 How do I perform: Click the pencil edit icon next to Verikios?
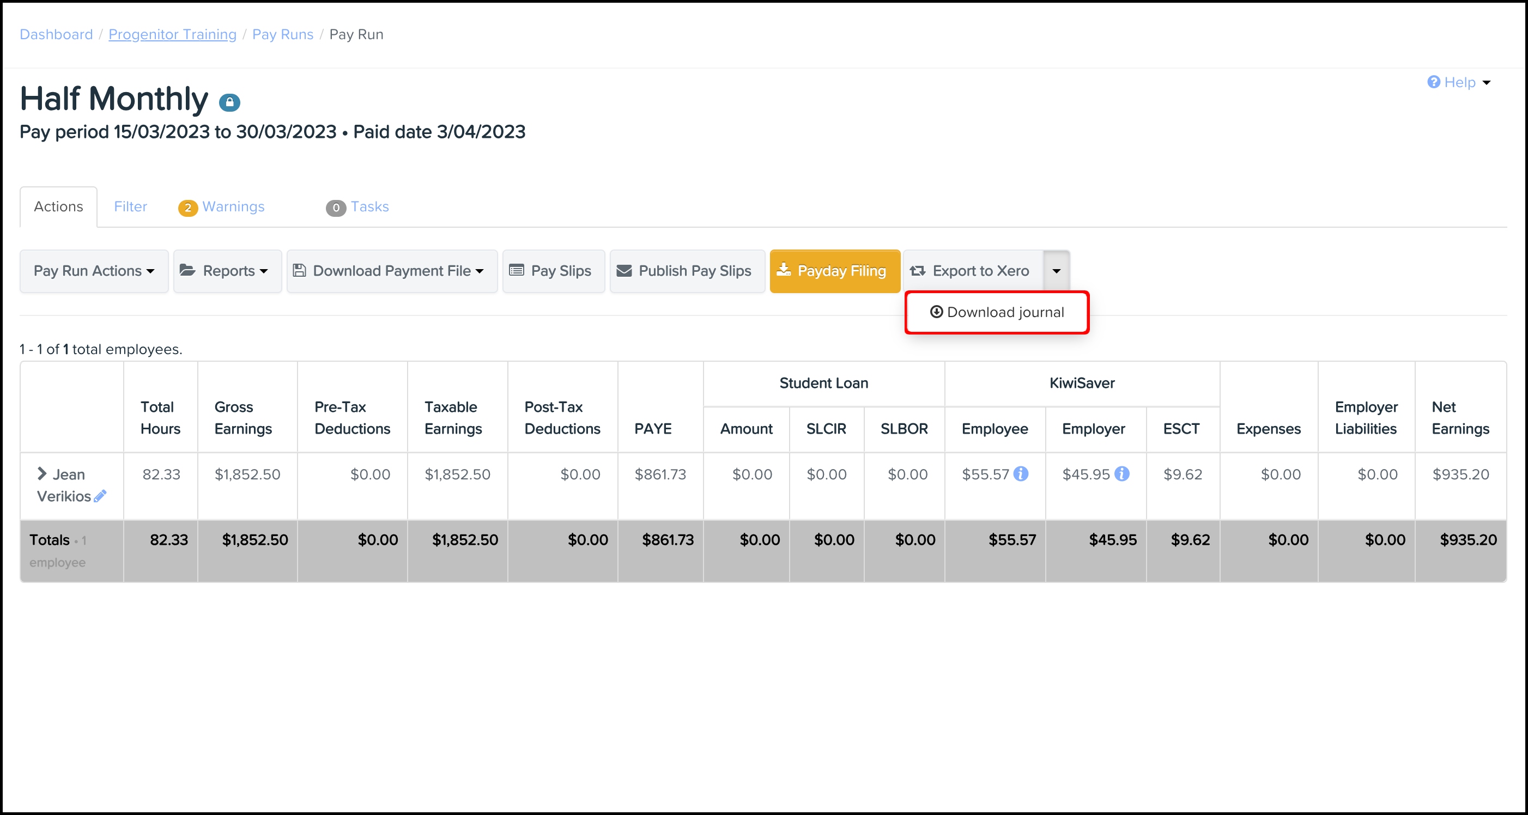coord(100,496)
